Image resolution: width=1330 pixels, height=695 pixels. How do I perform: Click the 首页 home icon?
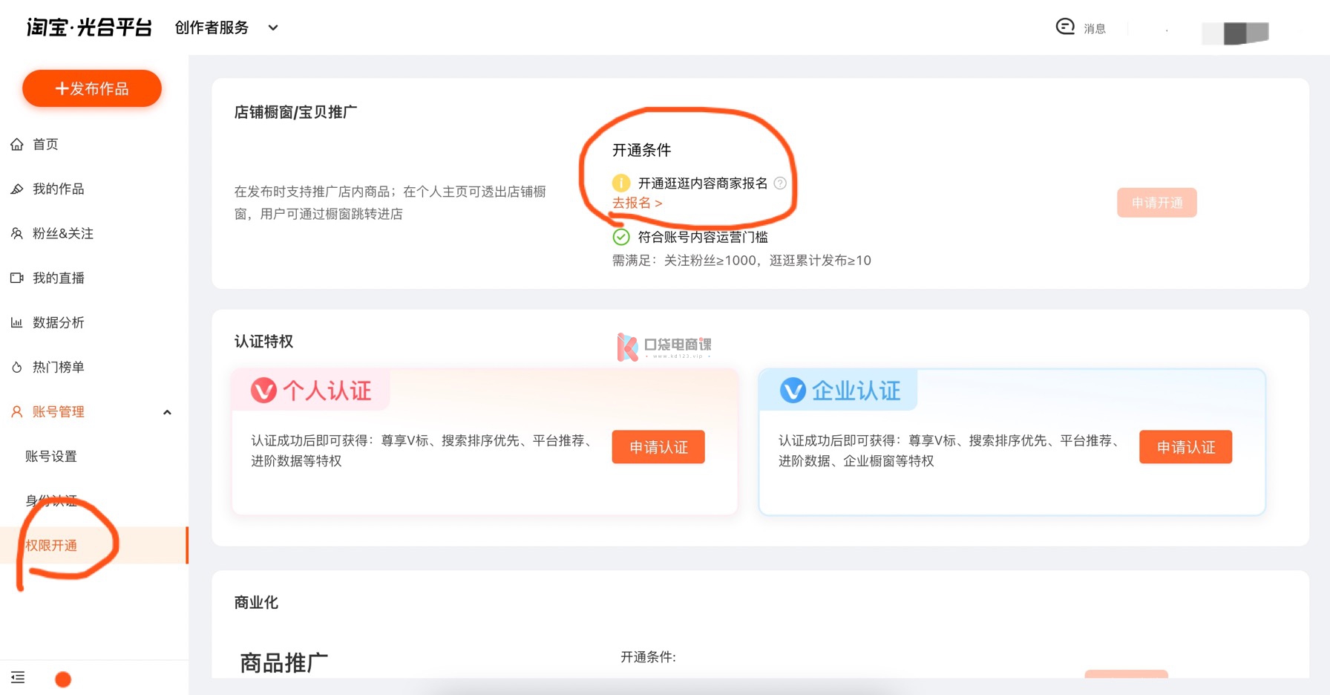tap(16, 144)
